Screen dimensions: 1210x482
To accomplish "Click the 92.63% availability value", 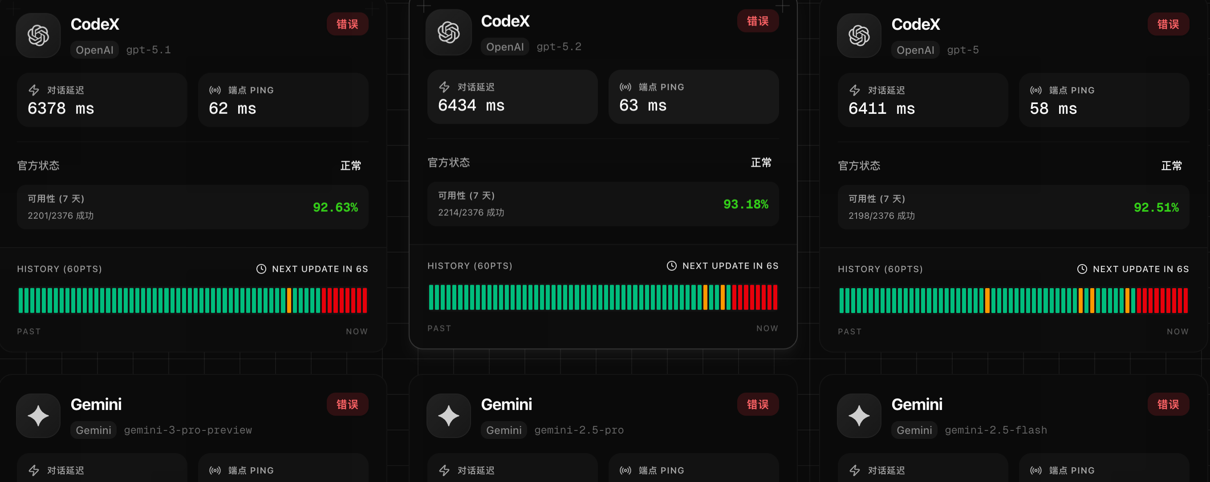I will click(x=335, y=208).
